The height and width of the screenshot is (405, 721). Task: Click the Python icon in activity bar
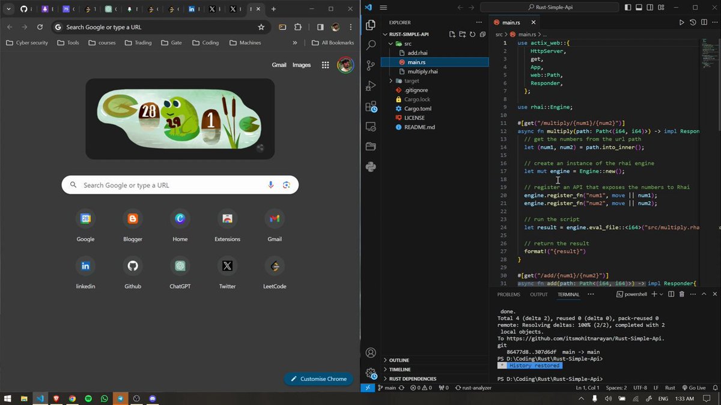(371, 166)
